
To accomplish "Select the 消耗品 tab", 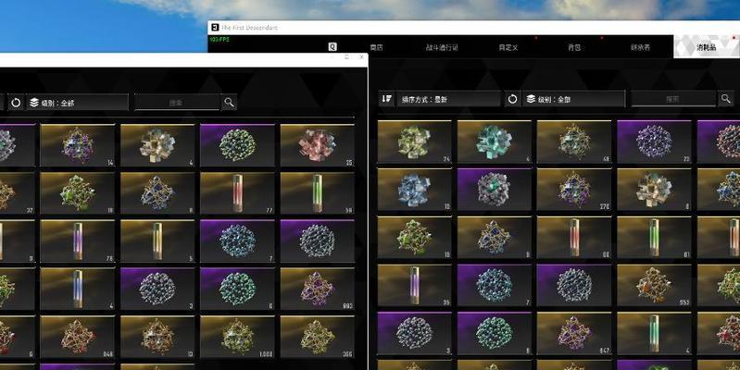I will (707, 46).
